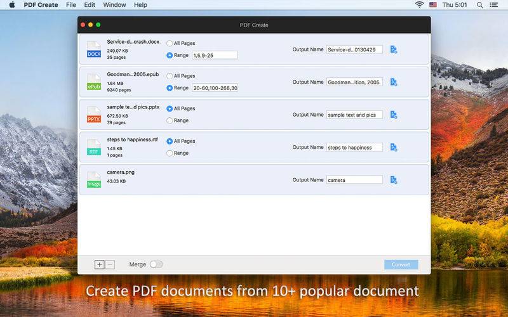Edit the range field containing 20-60,100-268,30
Viewport: 508px width, 317px height.
(x=215, y=88)
